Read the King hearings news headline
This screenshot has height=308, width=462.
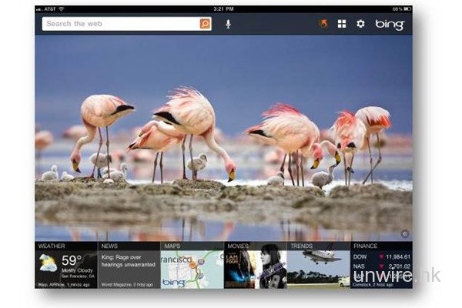[128, 260]
